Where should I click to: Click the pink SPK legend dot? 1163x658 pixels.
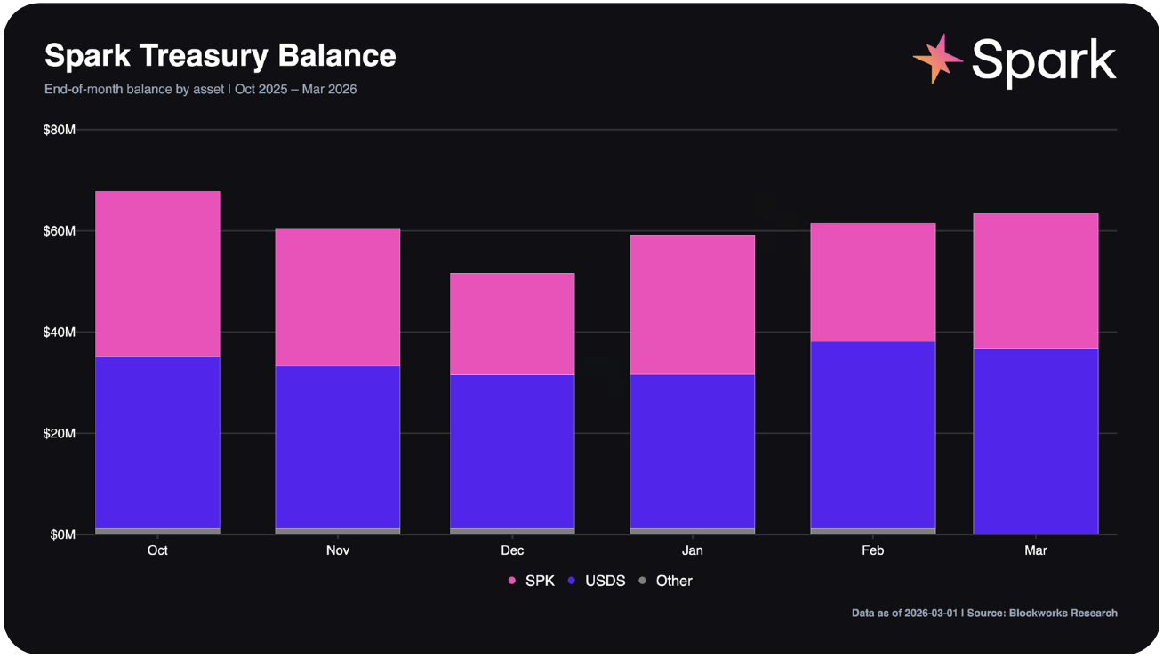pos(512,581)
